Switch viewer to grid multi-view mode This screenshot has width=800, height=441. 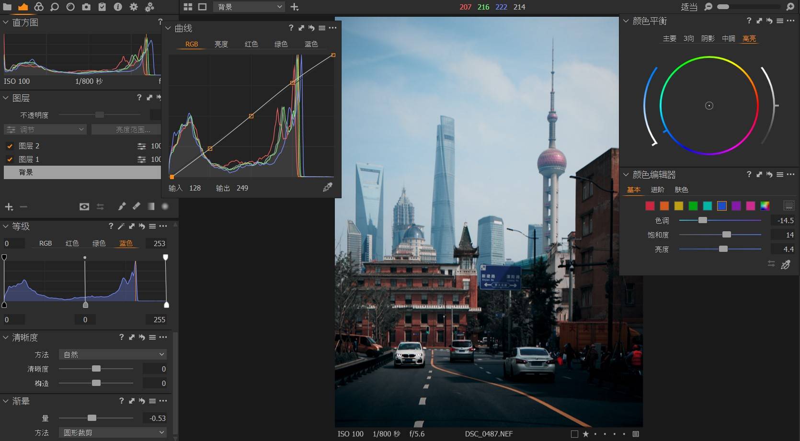click(188, 7)
